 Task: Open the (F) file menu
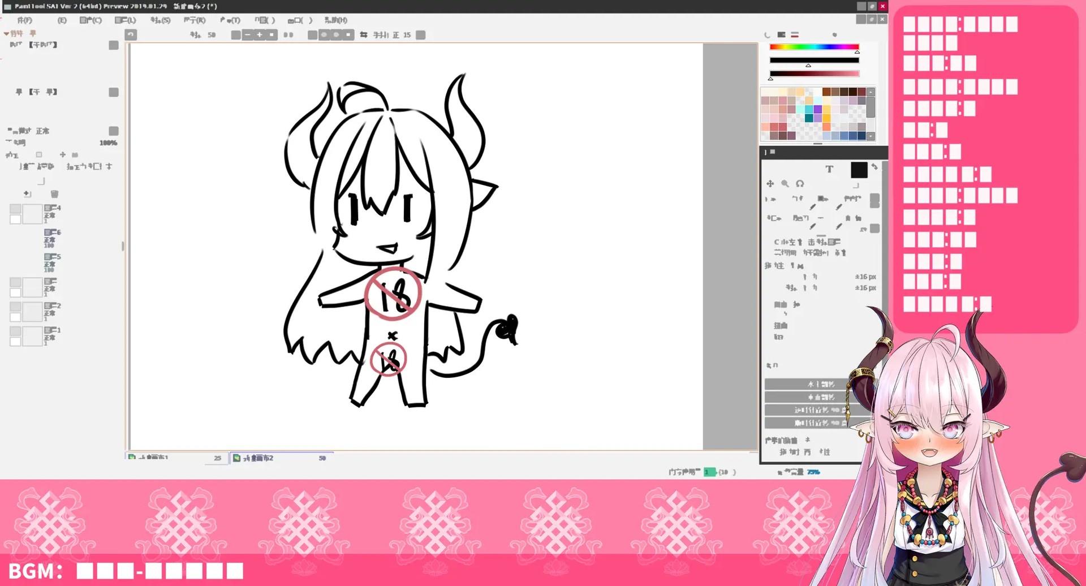[24, 20]
